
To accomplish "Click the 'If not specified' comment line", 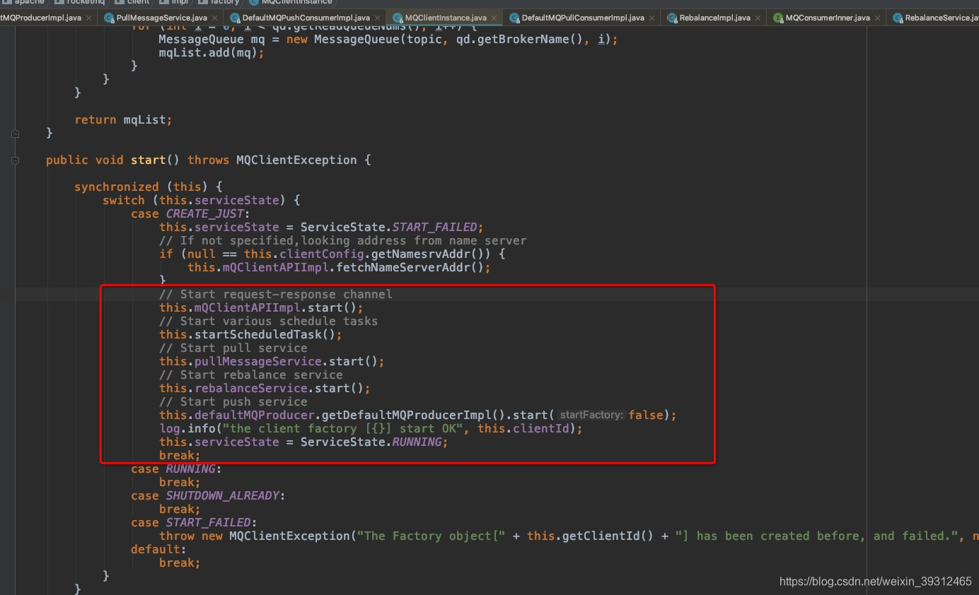I will [342, 241].
